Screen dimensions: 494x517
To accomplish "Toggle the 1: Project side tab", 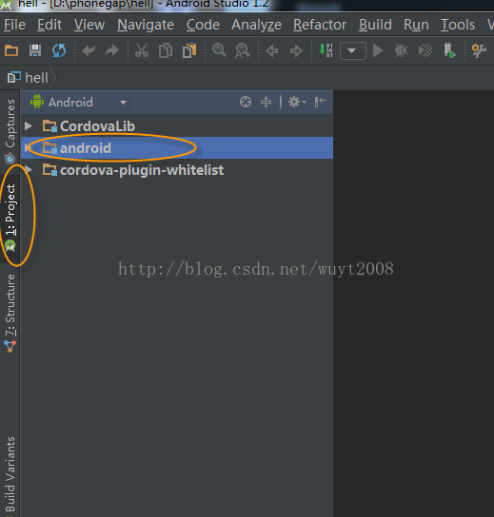I will point(10,218).
